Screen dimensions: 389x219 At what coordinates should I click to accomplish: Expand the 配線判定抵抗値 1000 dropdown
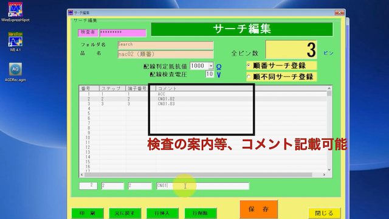(x=211, y=66)
